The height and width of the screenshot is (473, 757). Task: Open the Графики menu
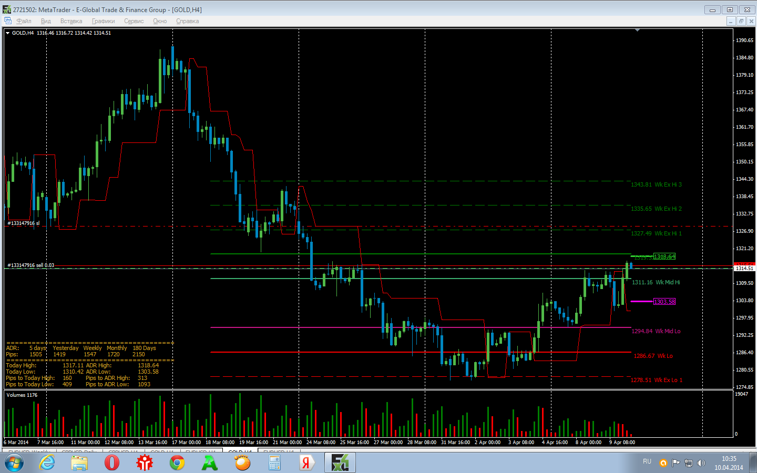coord(103,21)
